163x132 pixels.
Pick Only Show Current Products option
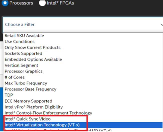(x=33, y=48)
